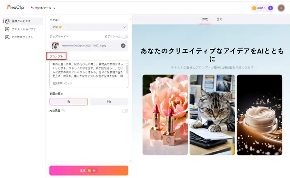Click the FlexClip logo
Screen dimensions: 290x178
16,7
